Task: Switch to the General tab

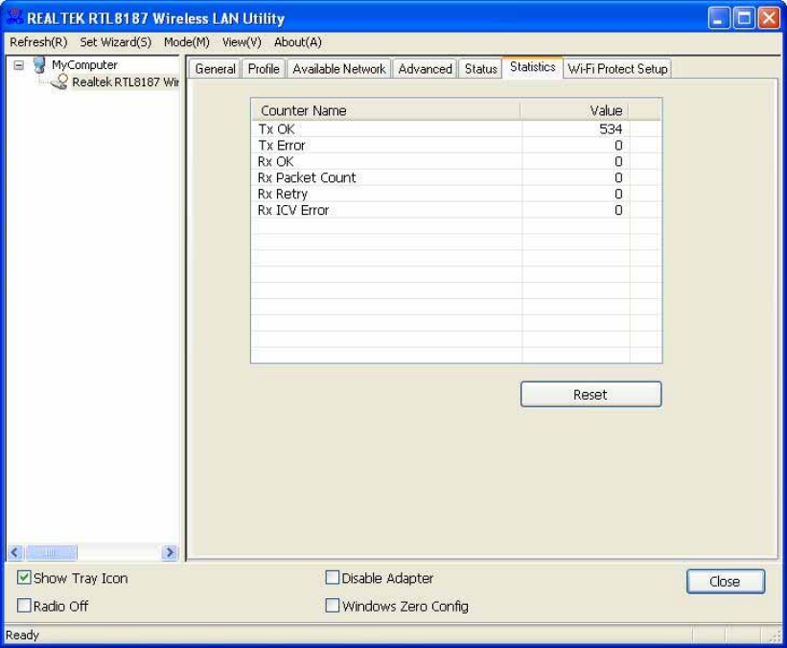Action: click(x=215, y=69)
